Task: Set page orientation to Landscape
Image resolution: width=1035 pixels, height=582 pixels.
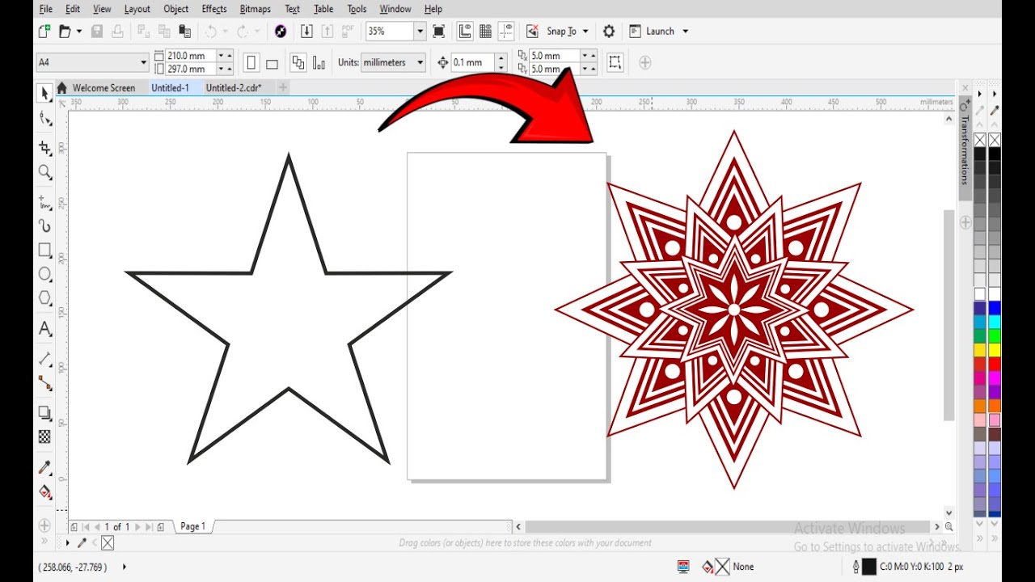Action: tap(272, 63)
